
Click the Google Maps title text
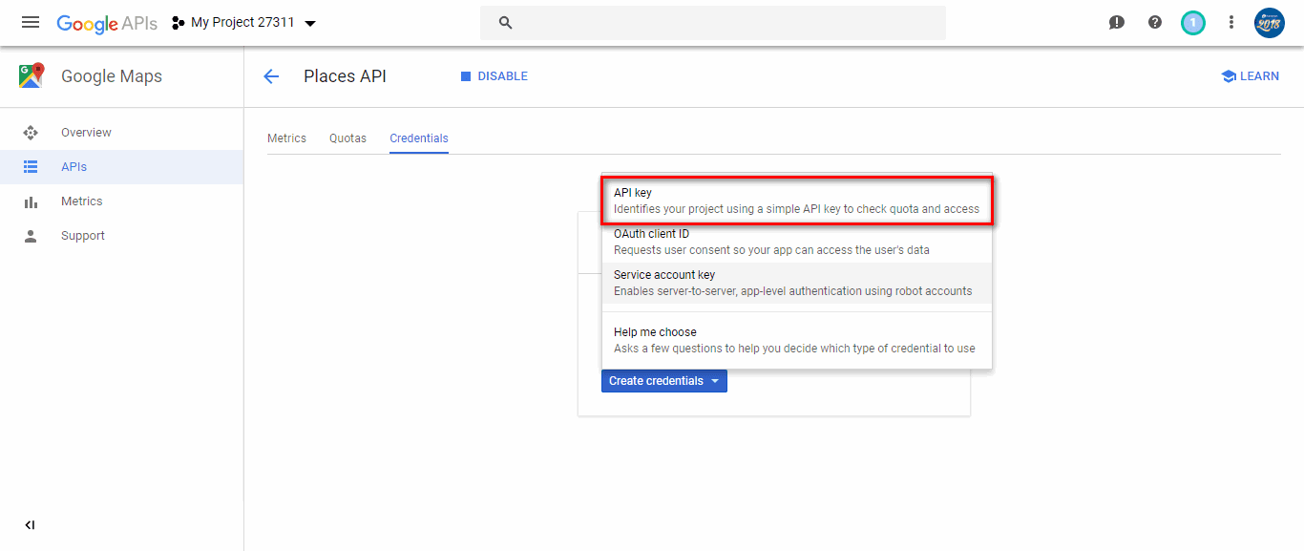click(112, 76)
